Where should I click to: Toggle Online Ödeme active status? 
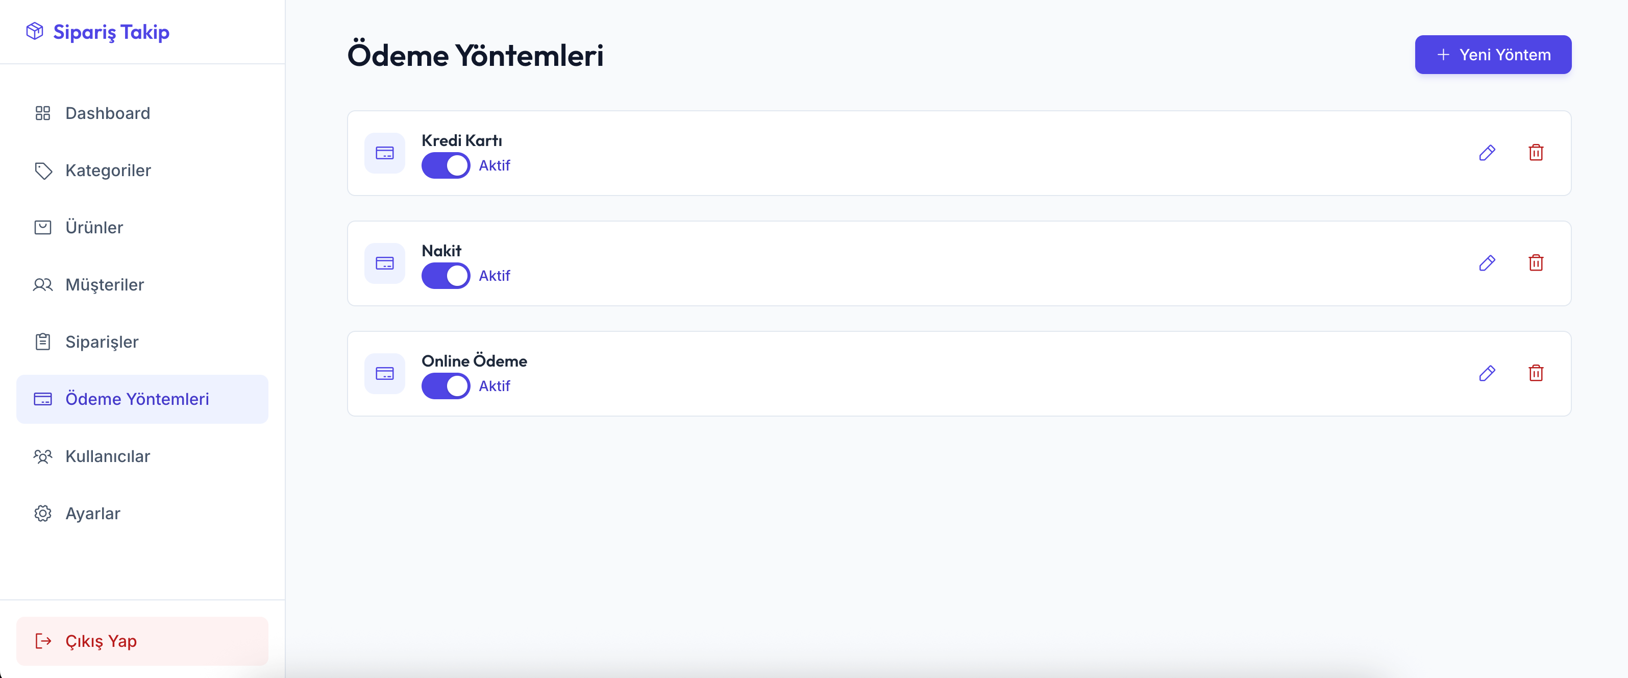pos(446,386)
